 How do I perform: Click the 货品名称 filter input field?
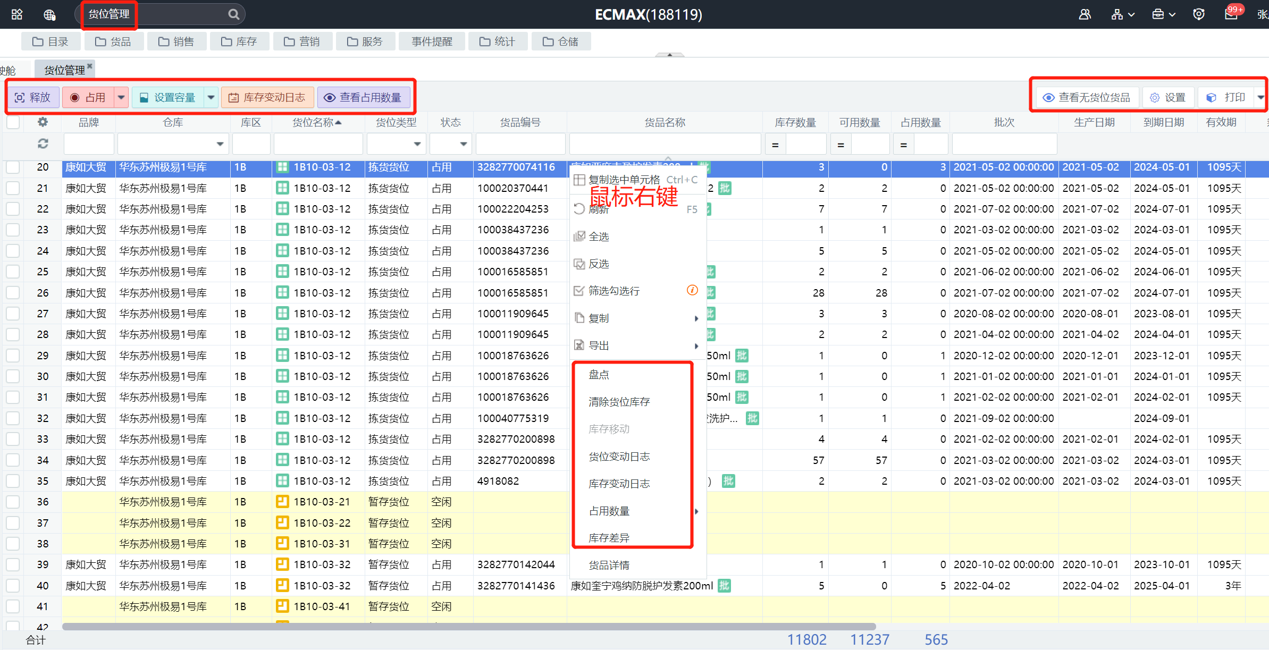coord(665,144)
